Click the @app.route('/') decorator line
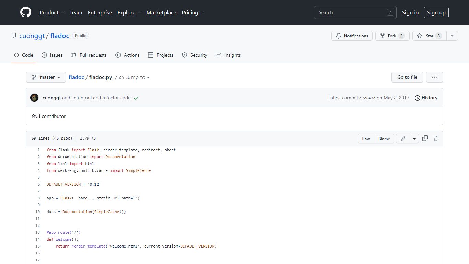 [x=64, y=232]
